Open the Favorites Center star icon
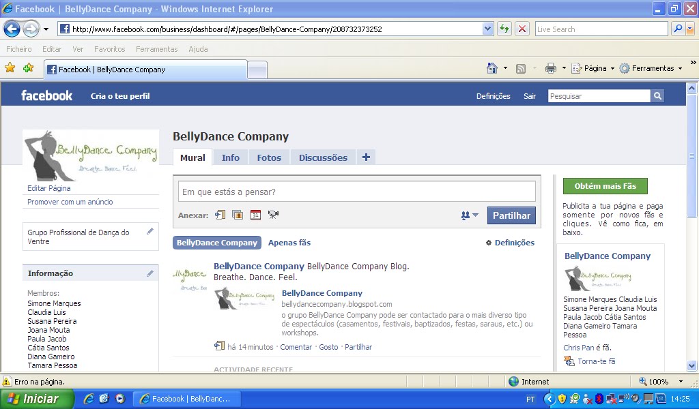 [x=10, y=68]
